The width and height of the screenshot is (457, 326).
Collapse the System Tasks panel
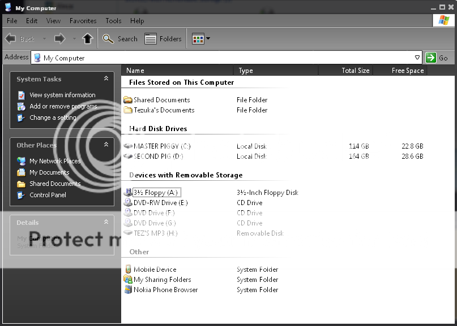[106, 79]
